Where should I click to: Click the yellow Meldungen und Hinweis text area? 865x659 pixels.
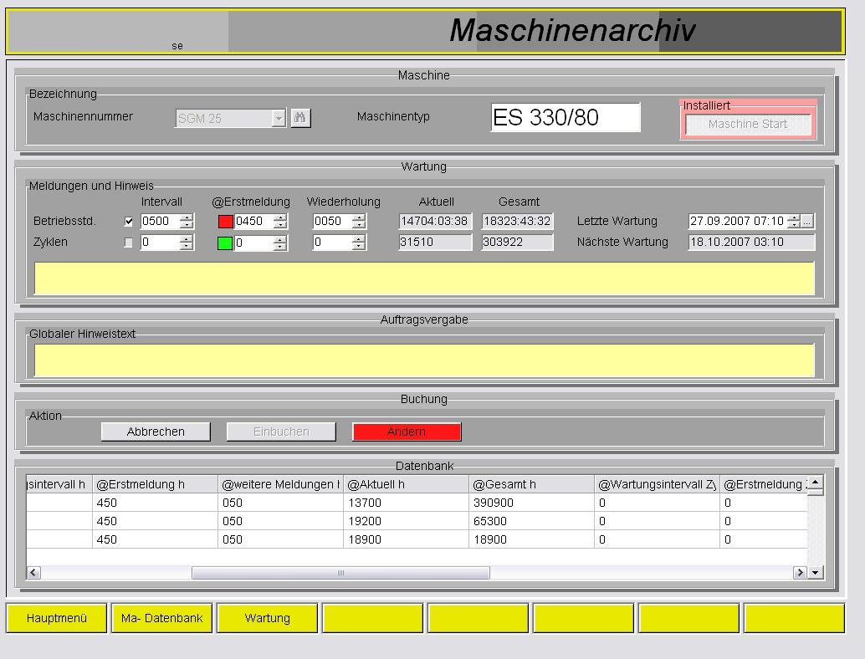pos(424,278)
